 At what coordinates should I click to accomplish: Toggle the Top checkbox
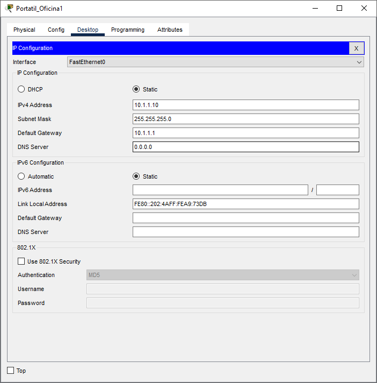point(11,371)
